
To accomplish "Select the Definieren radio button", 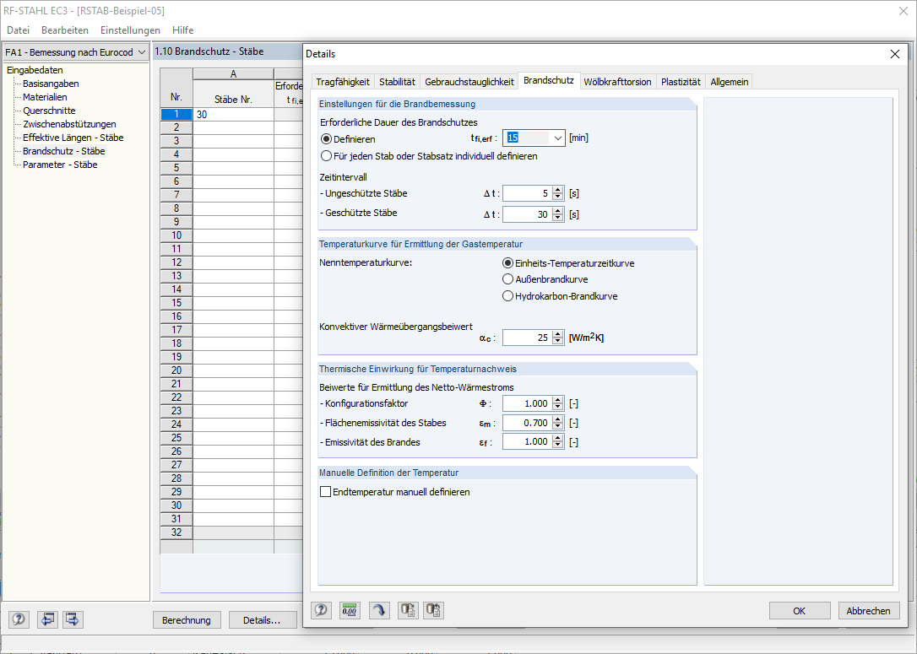I will pos(326,139).
